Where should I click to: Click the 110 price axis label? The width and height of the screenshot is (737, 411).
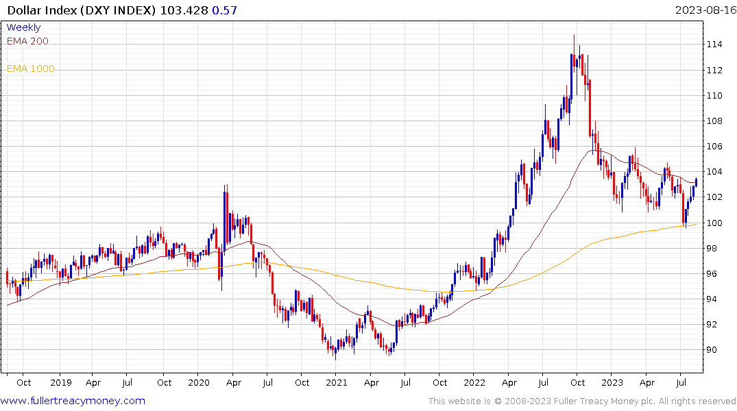tap(714, 96)
